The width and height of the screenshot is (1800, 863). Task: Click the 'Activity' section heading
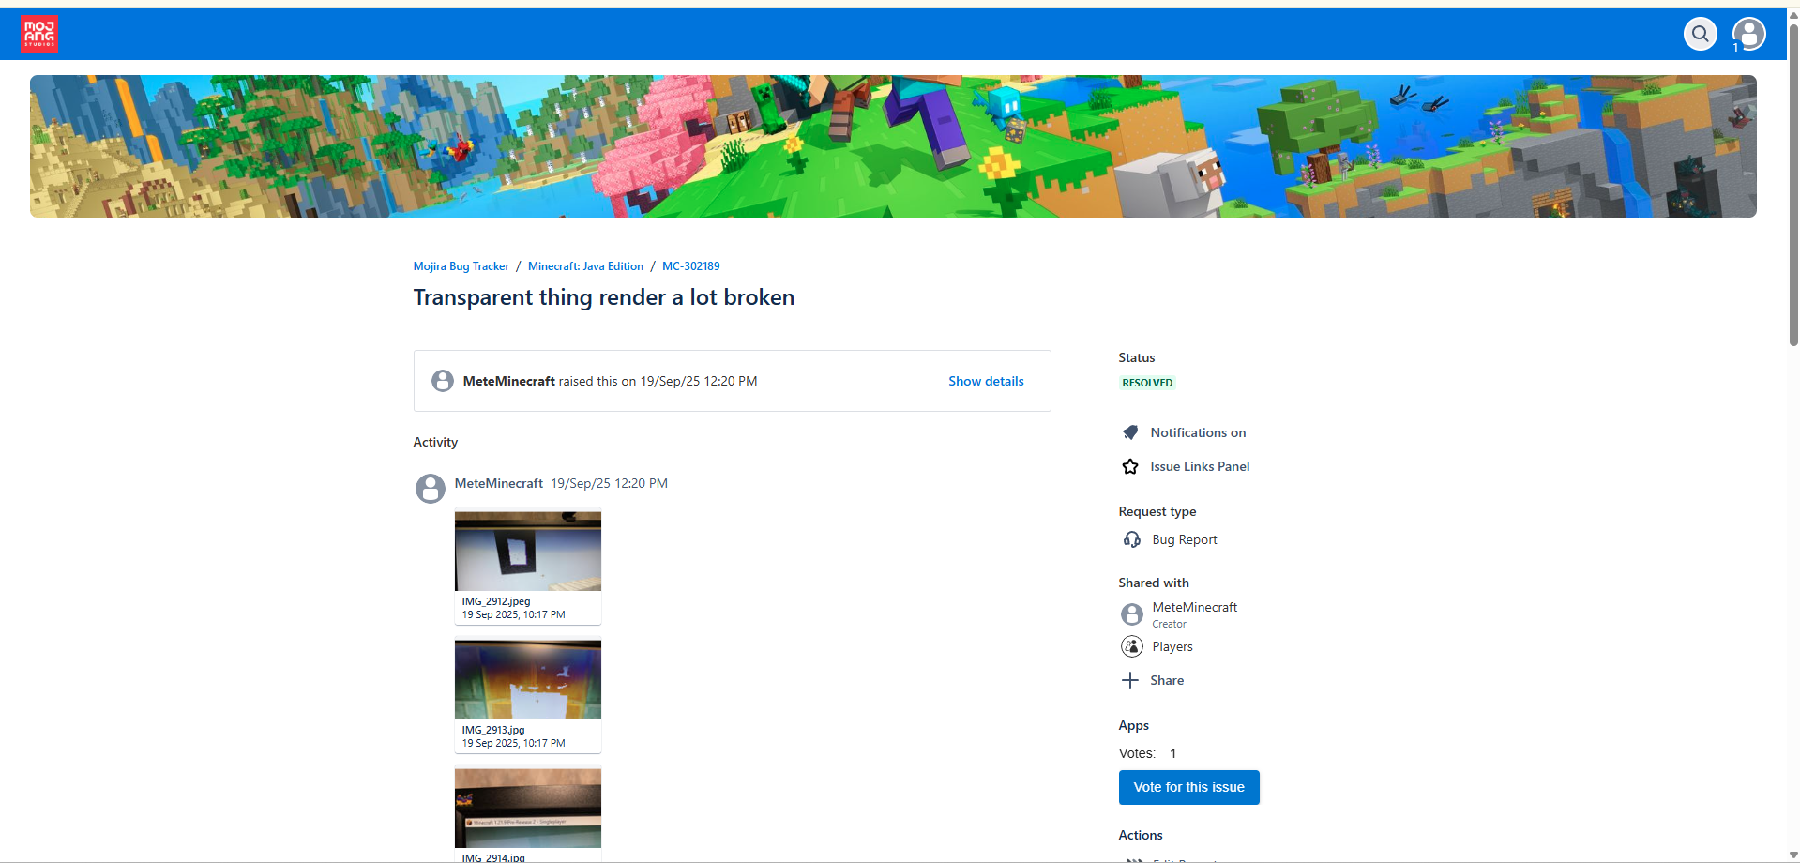[435, 442]
